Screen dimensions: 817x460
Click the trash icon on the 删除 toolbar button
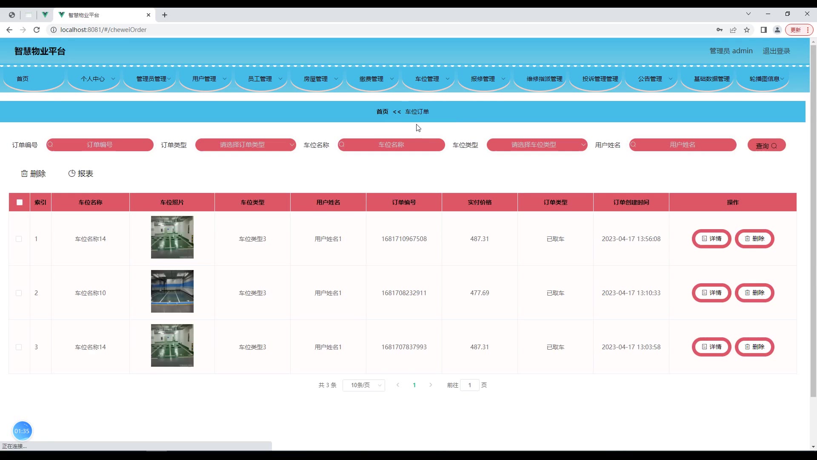pyautogui.click(x=24, y=173)
